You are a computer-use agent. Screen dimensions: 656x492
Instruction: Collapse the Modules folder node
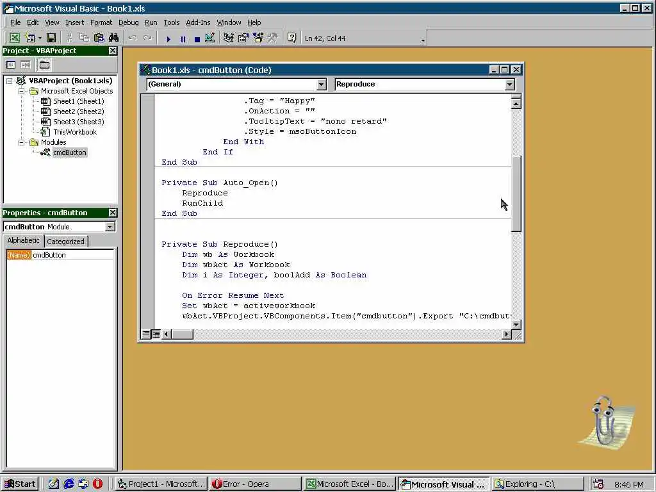(21, 142)
